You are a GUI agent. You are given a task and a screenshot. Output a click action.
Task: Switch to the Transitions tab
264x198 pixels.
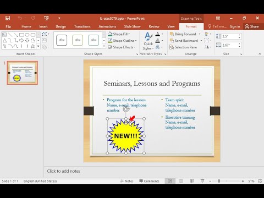point(82,26)
